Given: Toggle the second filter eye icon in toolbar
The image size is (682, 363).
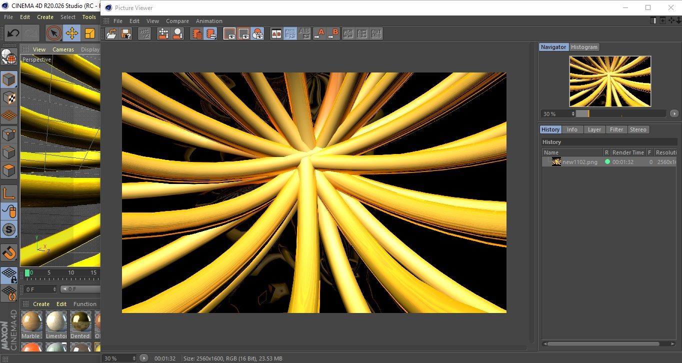Looking at the screenshot, I should [243, 33].
